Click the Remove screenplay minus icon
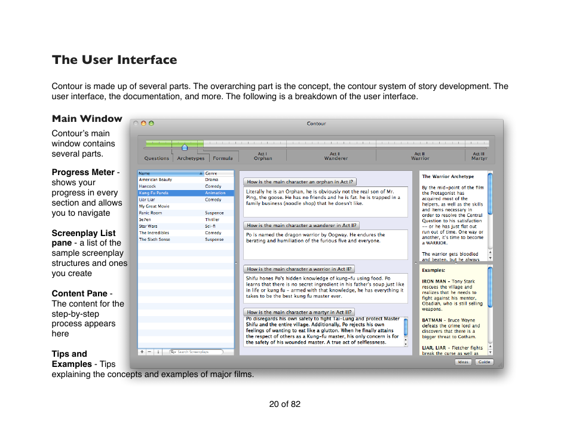The image size is (570, 441). coord(149,351)
